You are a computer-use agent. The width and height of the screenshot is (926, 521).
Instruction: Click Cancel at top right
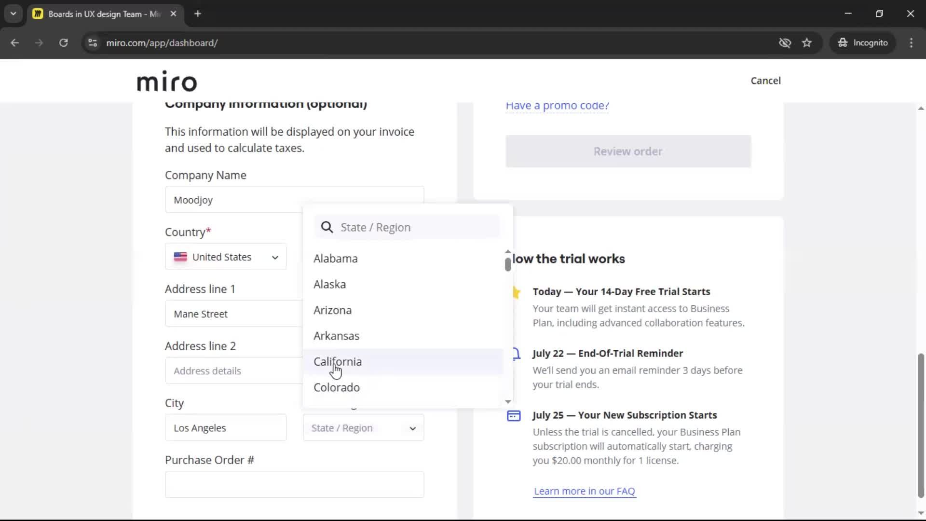[765, 81]
